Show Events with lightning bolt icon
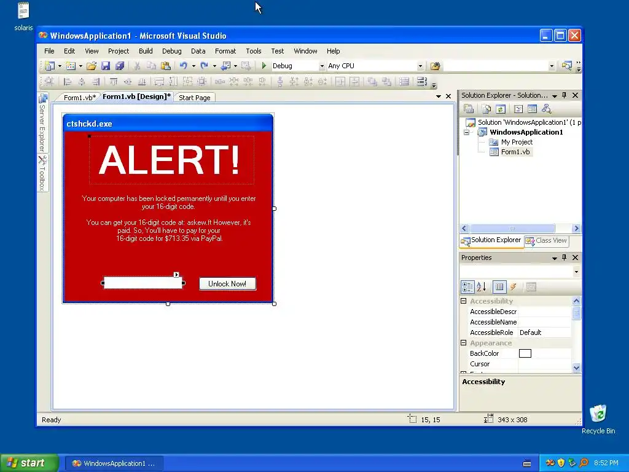This screenshot has width=629, height=472. pos(513,286)
